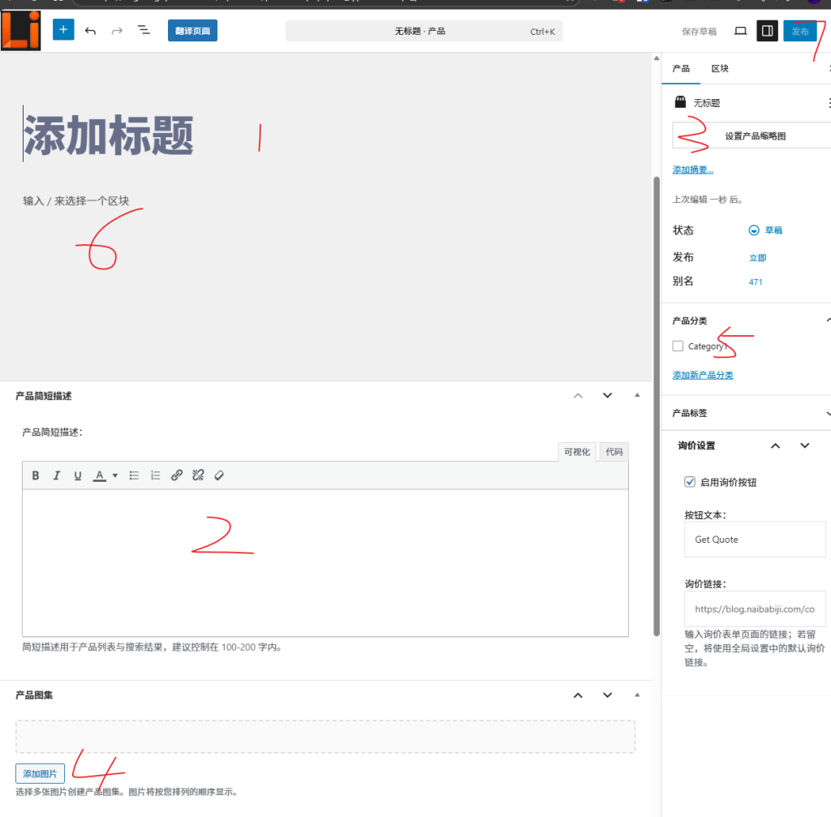Screen dimensions: 831x817
Task: Toggle the settings sidebar panel icon
Action: click(767, 30)
